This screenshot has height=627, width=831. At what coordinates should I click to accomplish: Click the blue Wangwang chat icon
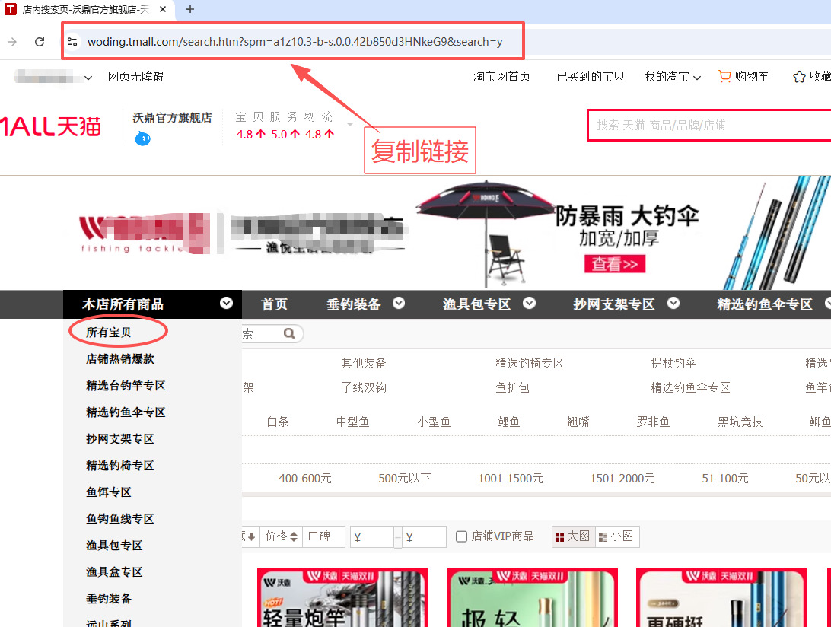coord(142,138)
